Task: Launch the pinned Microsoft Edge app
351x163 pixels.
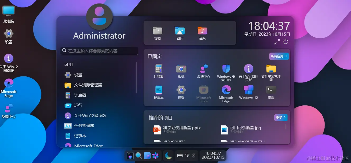Action: 226,94
